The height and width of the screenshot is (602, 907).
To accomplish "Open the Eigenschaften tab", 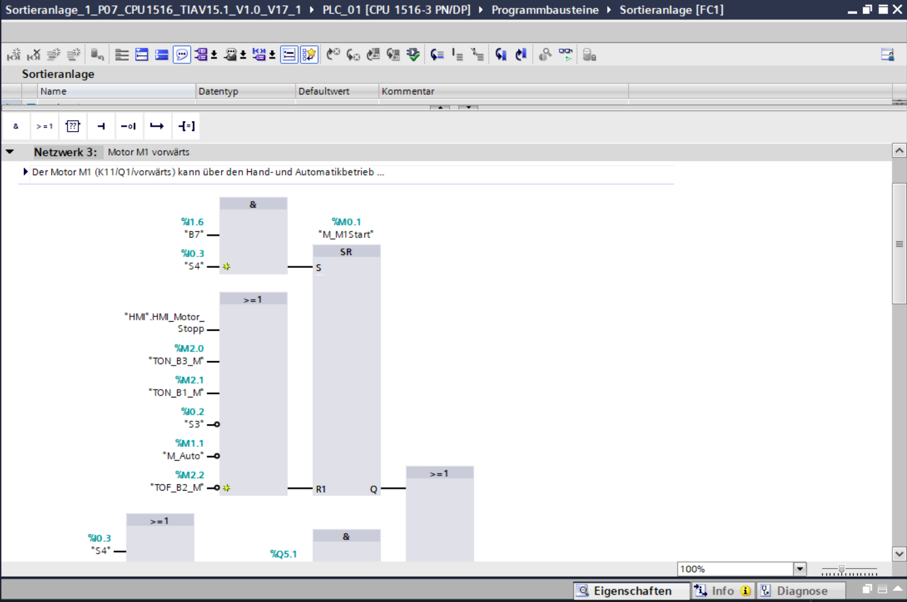I will pos(631,591).
